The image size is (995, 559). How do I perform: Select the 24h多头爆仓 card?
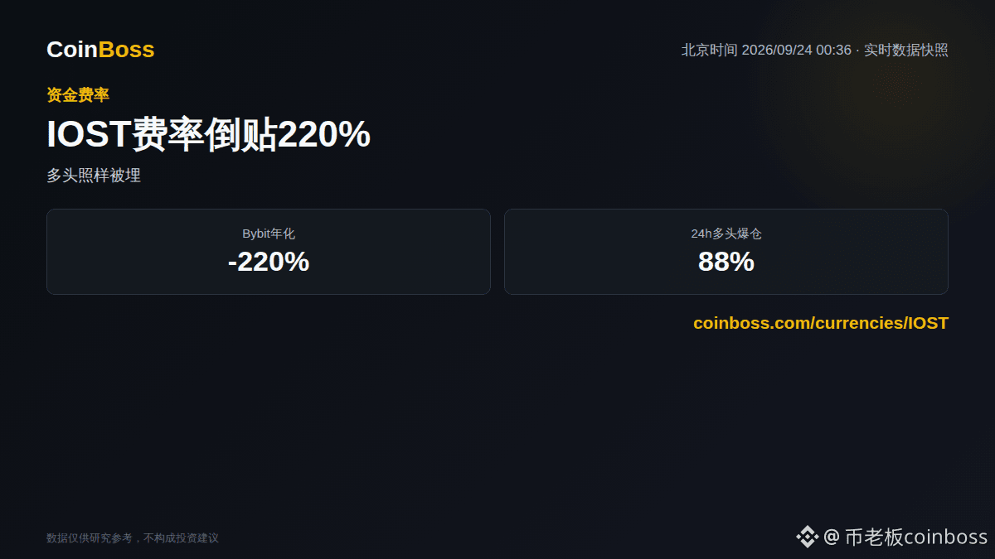pyautogui.click(x=726, y=252)
